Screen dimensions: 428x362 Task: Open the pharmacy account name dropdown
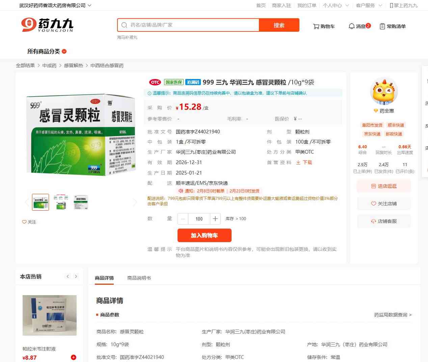(x=55, y=5)
